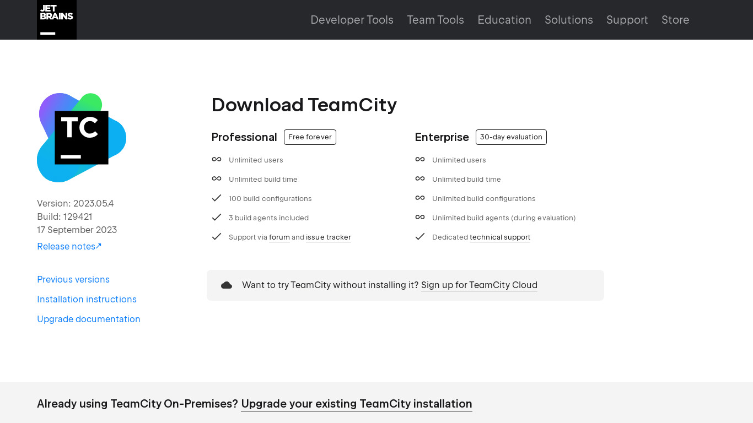This screenshot has width=753, height=423.
Task: Click infinity icon beside Enterprise Unlimited users
Action: click(420, 159)
